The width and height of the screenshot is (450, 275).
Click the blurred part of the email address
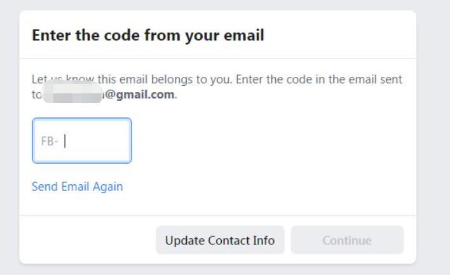pyautogui.click(x=73, y=94)
